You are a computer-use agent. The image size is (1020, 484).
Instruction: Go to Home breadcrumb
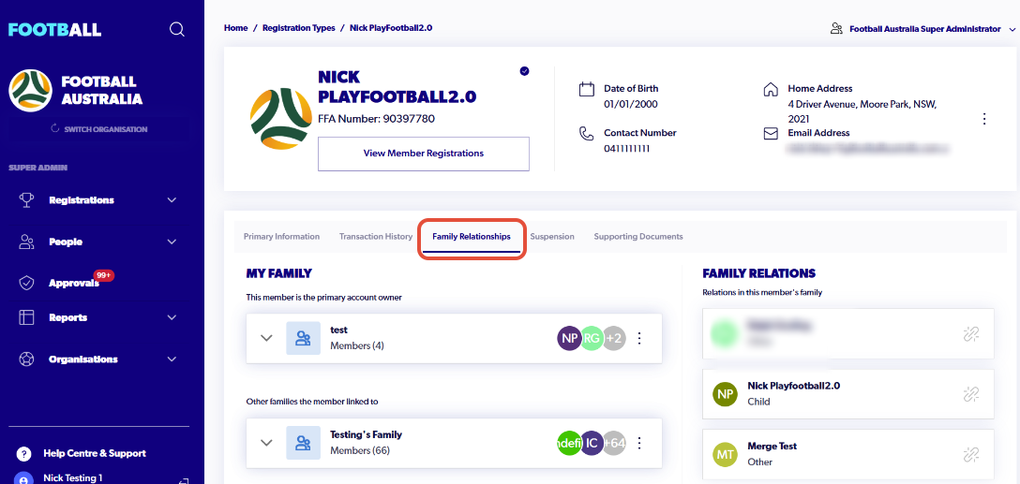coord(235,28)
